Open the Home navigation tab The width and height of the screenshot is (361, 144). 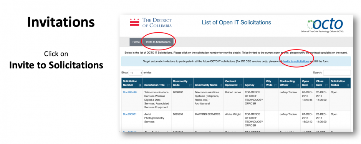(x=136, y=42)
